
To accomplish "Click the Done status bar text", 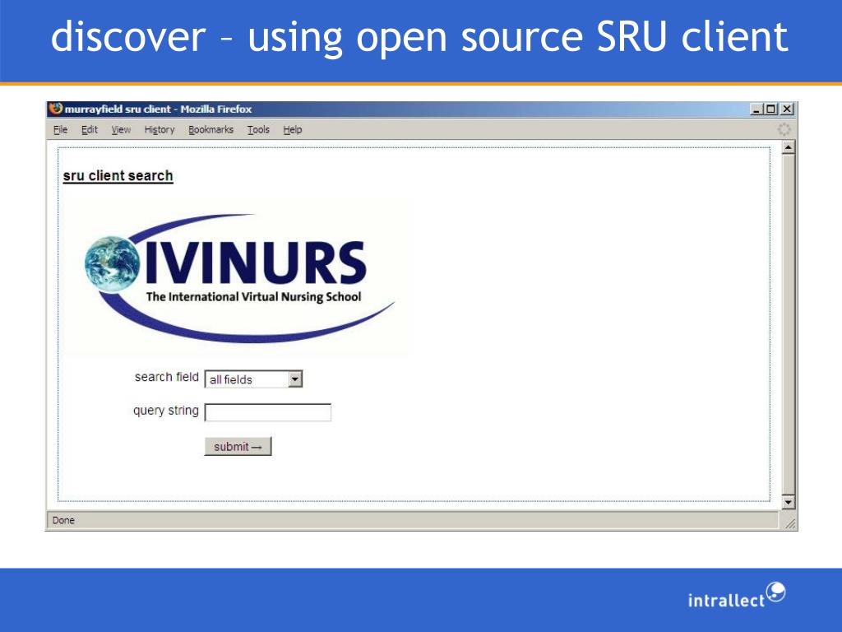I will [x=63, y=520].
